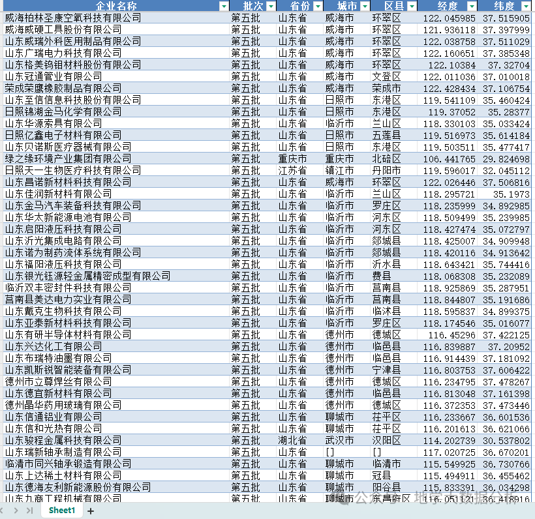This screenshot has width=535, height=519.
Task: Click the cell 山东威瑞外科医用制品有限公司
Action: click(x=116, y=41)
